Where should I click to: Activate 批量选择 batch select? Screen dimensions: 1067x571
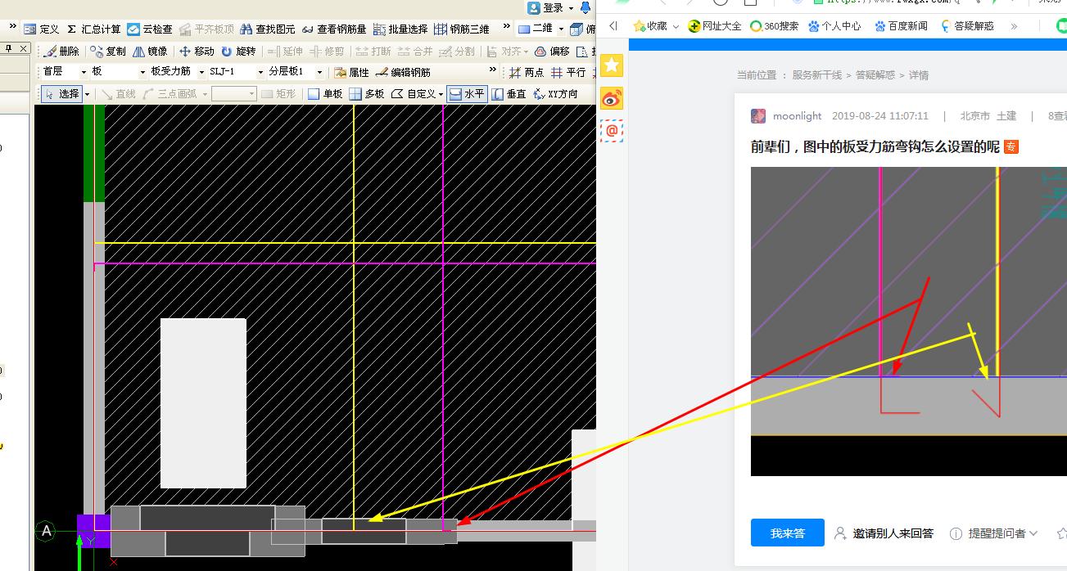400,29
